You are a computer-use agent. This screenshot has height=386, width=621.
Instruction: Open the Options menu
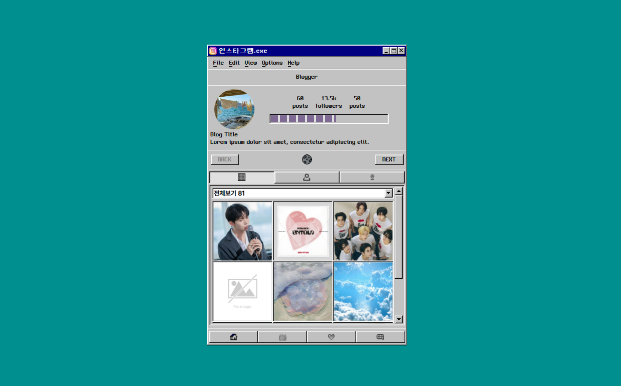click(x=272, y=63)
